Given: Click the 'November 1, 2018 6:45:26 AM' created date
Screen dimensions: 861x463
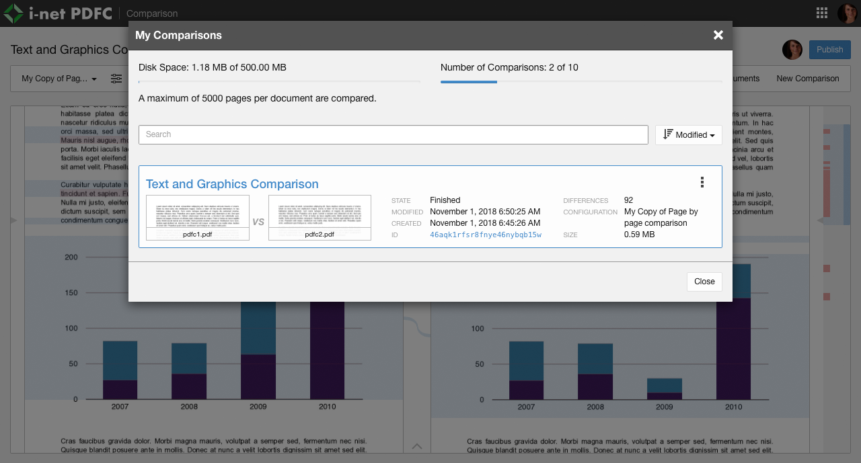Looking at the screenshot, I should click(x=485, y=223).
